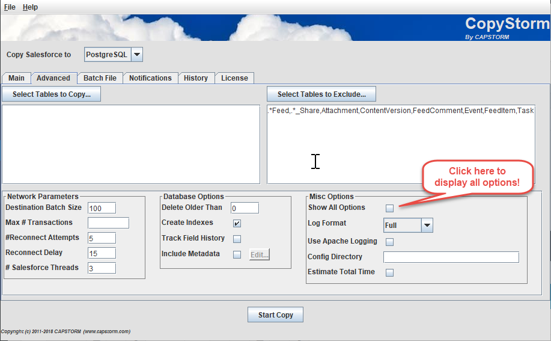Viewport: 551px width, 341px height.
Task: Click the Log Format Full combo box
Action: 409,226
